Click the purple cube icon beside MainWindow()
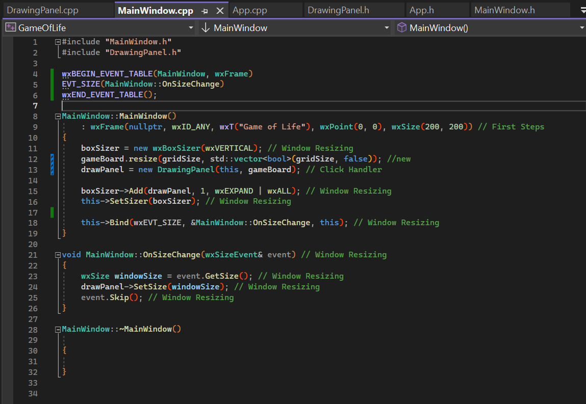This screenshot has width=586, height=404. click(x=402, y=28)
